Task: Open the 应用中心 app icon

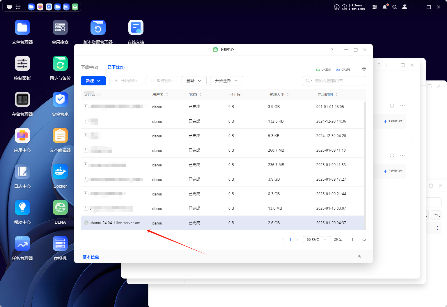Action: click(22, 136)
